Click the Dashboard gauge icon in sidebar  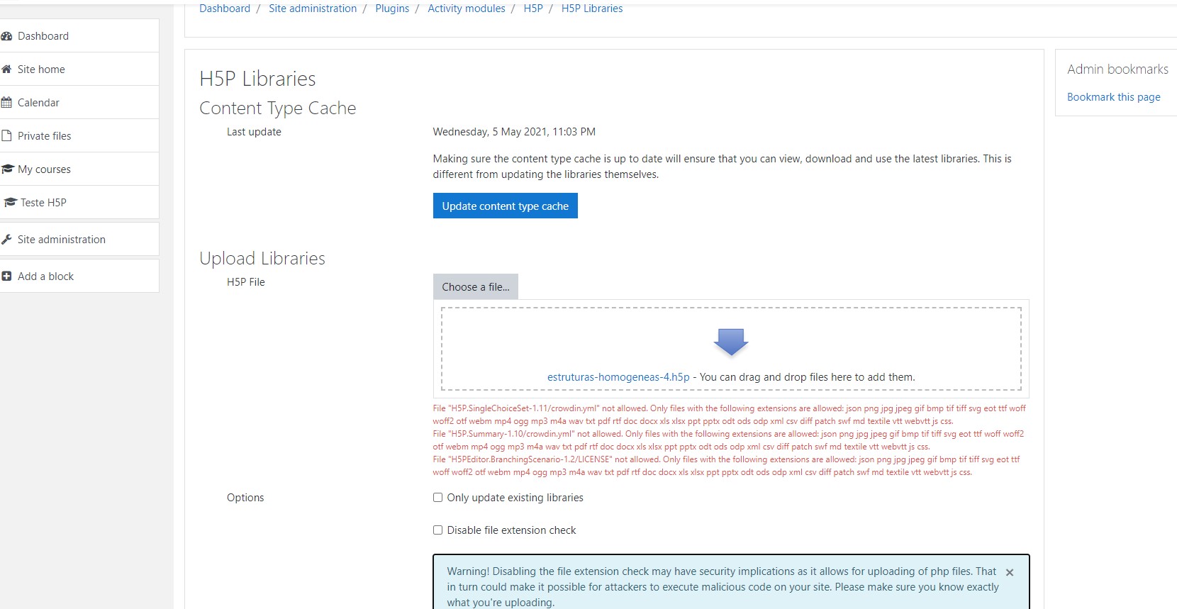click(6, 36)
